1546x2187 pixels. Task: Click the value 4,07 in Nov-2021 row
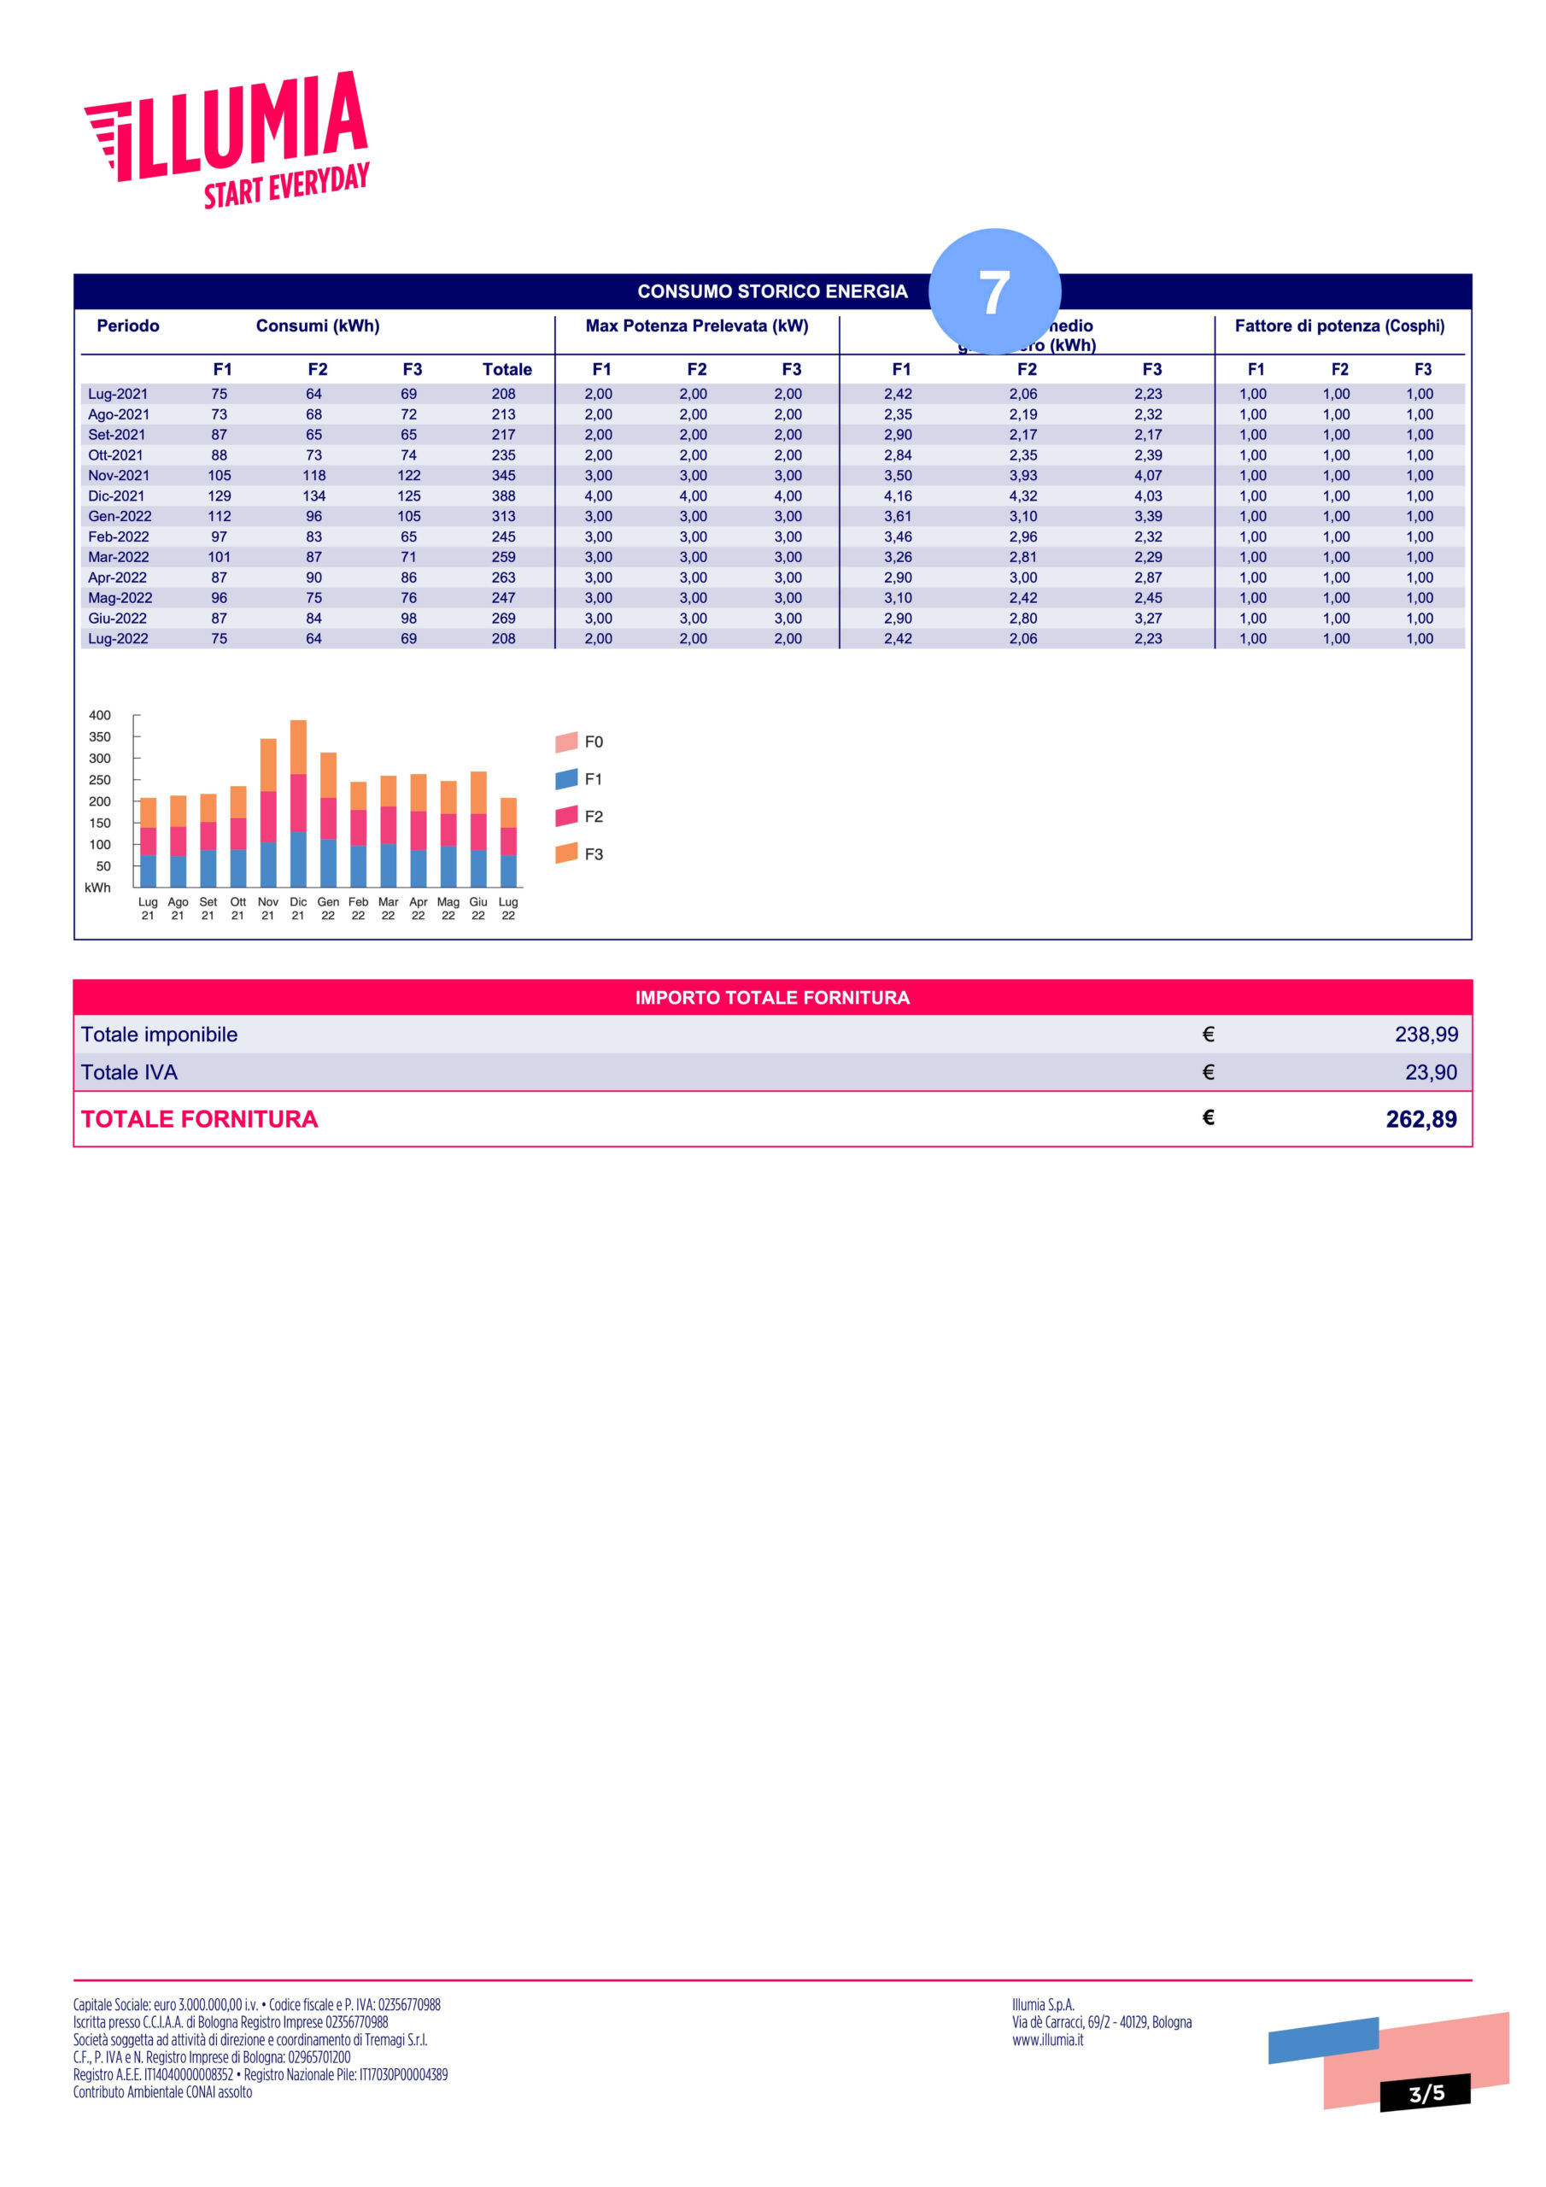pyautogui.click(x=1149, y=475)
